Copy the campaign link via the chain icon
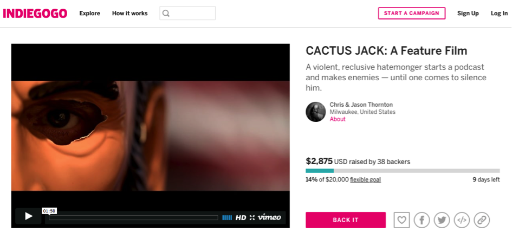 click(482, 220)
